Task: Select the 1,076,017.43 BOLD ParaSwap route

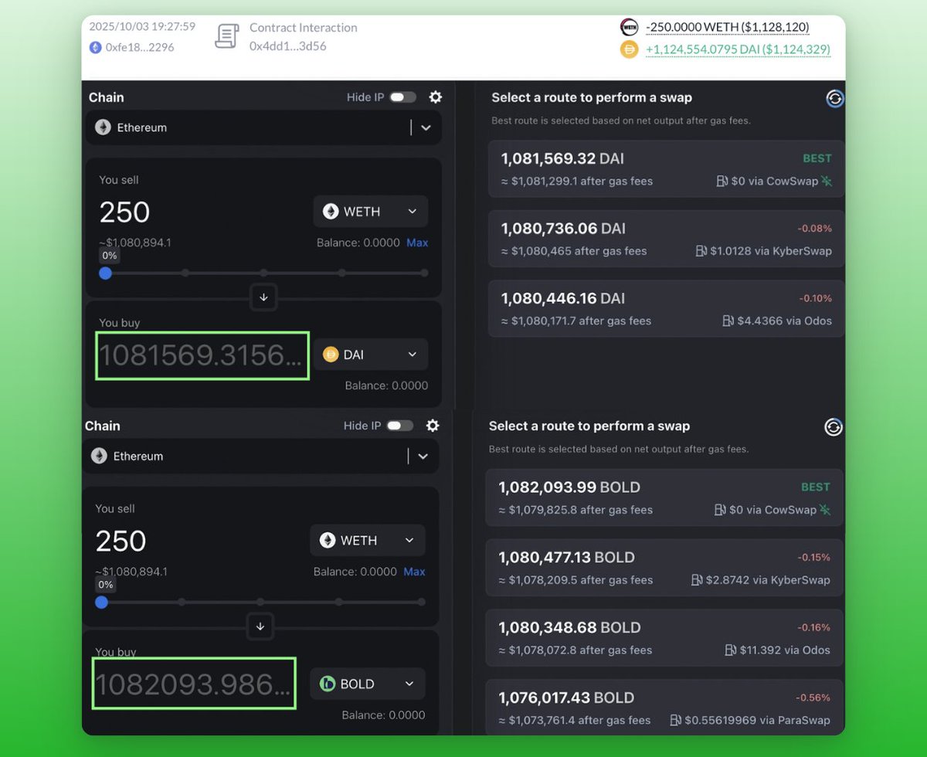Action: pos(664,707)
